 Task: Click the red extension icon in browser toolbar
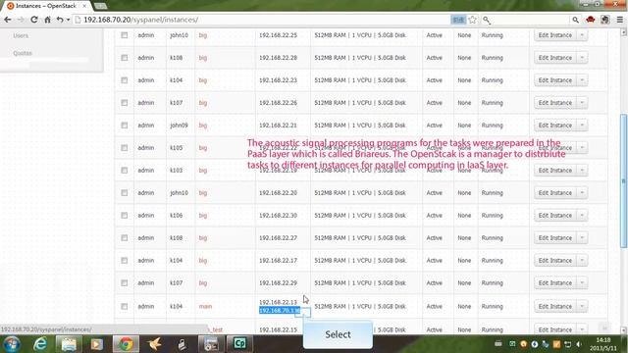[591, 20]
